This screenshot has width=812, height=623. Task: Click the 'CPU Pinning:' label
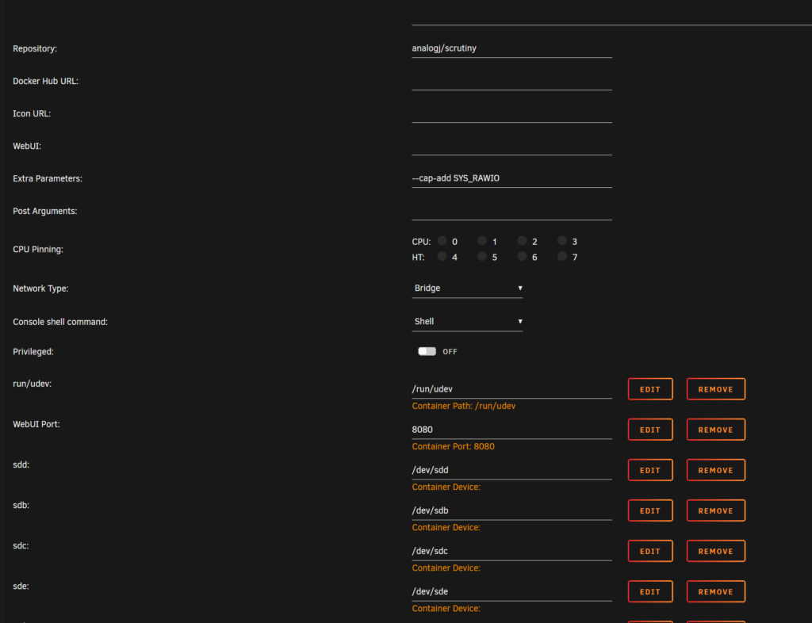(x=38, y=250)
